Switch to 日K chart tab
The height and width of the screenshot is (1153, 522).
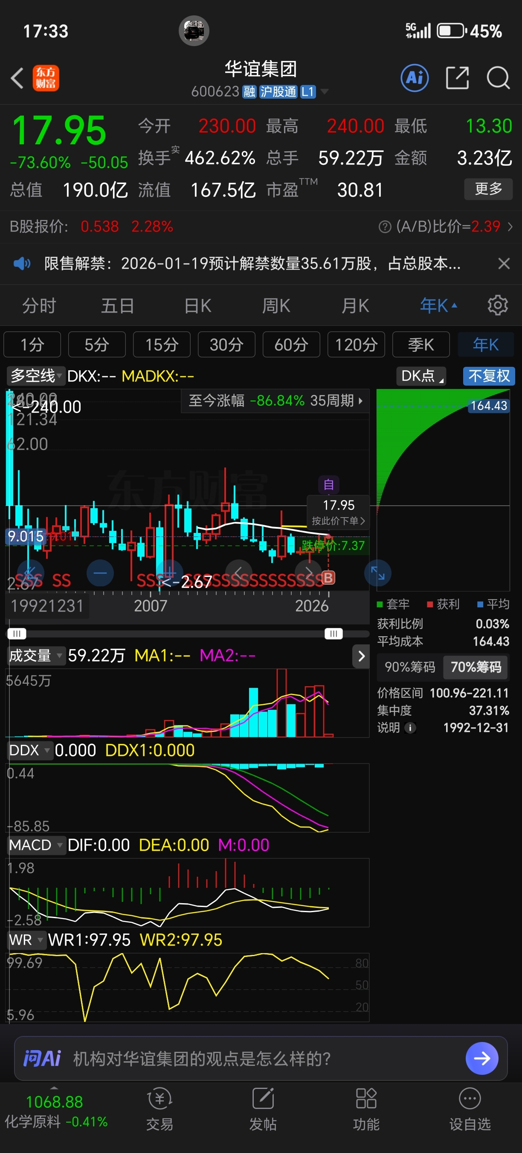[197, 306]
